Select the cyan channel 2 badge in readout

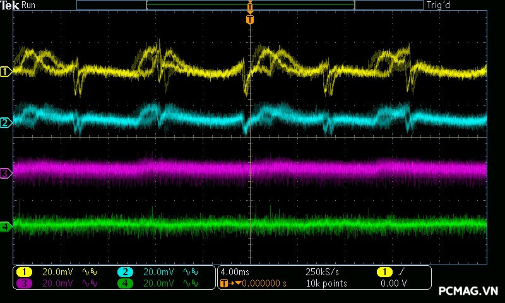(126, 271)
